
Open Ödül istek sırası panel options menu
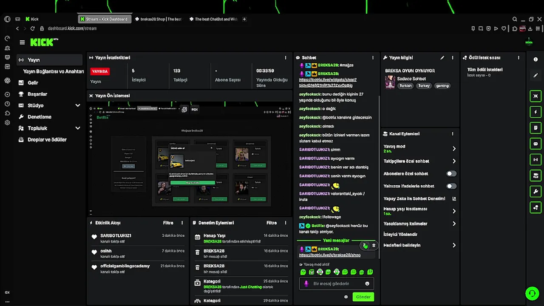(518, 58)
